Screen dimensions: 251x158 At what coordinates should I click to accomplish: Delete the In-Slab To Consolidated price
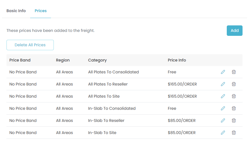(234, 108)
